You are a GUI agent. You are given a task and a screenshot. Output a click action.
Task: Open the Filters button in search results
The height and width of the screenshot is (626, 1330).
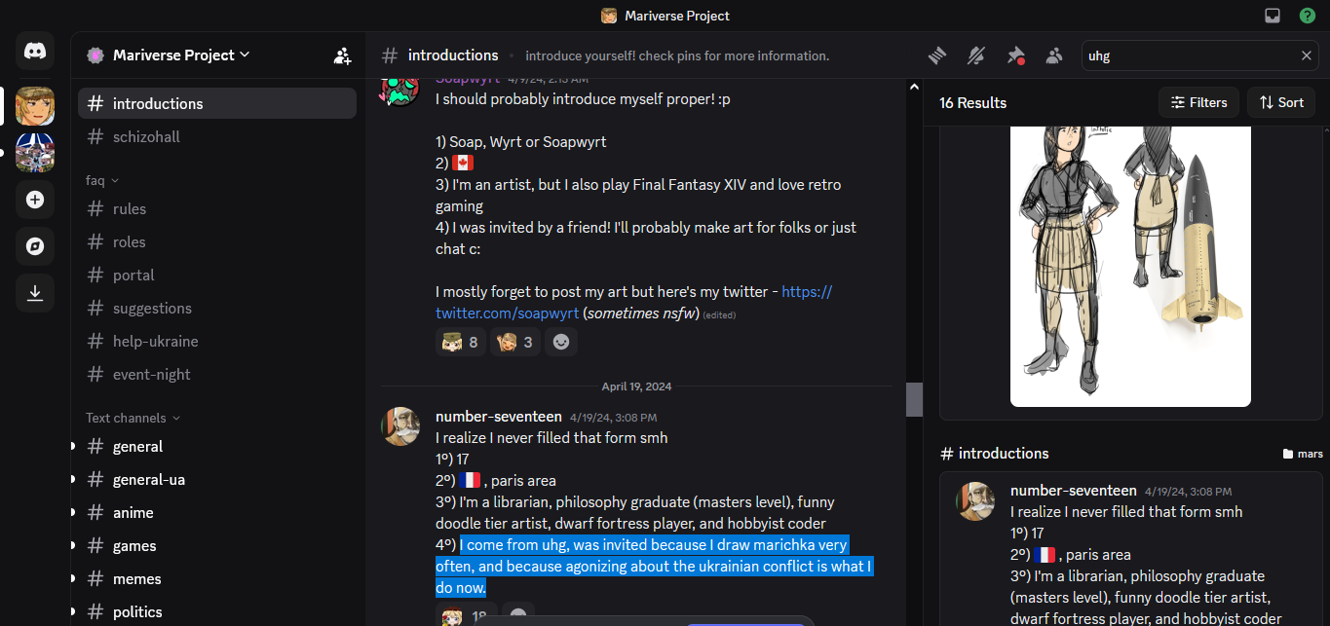click(x=1199, y=102)
